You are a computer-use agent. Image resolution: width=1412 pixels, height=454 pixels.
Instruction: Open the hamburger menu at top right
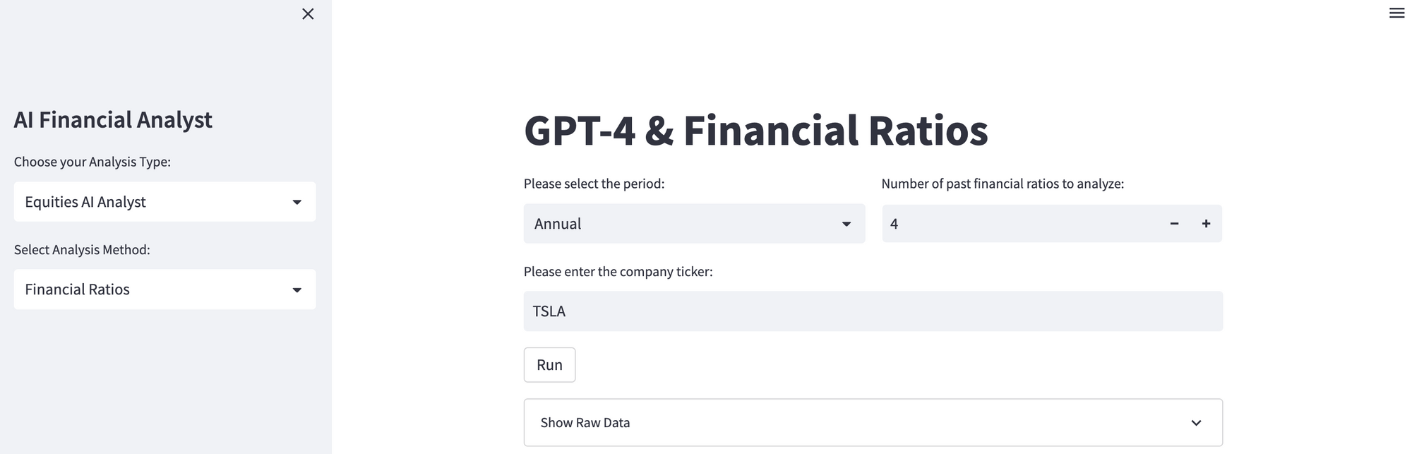pos(1396,13)
